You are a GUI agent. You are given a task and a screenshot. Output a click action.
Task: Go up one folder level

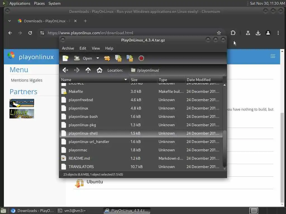[x=88, y=70]
